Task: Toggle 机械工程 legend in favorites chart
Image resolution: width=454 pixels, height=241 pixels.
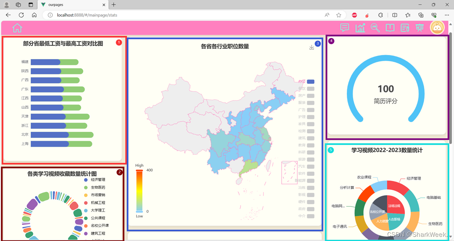Action: pyautogui.click(x=95, y=203)
